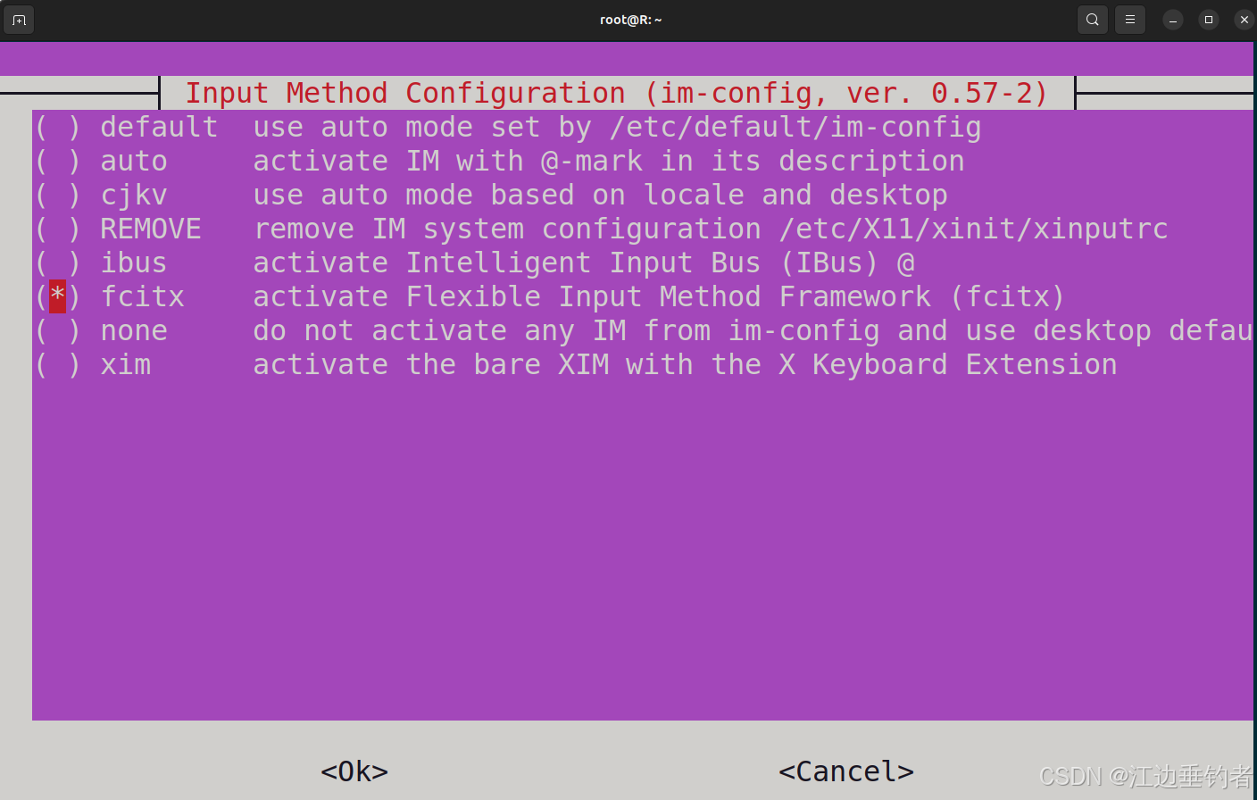The image size is (1257, 800).
Task: Select the none radio option
Action: click(57, 331)
